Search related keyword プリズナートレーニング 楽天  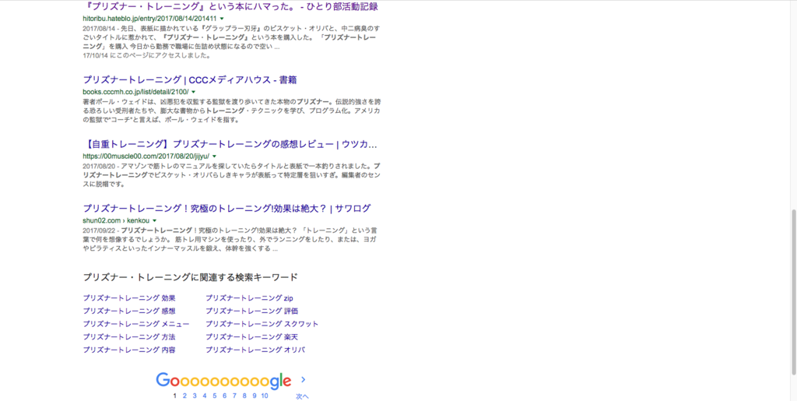coord(251,337)
